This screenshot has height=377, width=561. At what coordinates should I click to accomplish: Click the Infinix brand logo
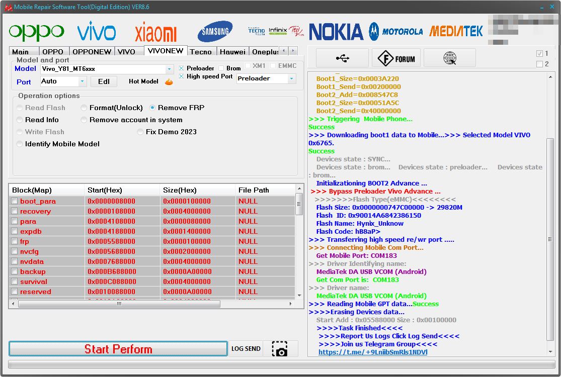pyautogui.click(x=278, y=31)
